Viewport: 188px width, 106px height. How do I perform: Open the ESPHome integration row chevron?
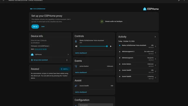point(68,54)
